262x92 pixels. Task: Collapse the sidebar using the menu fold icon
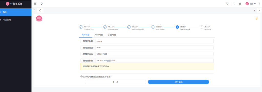pos(35,4)
